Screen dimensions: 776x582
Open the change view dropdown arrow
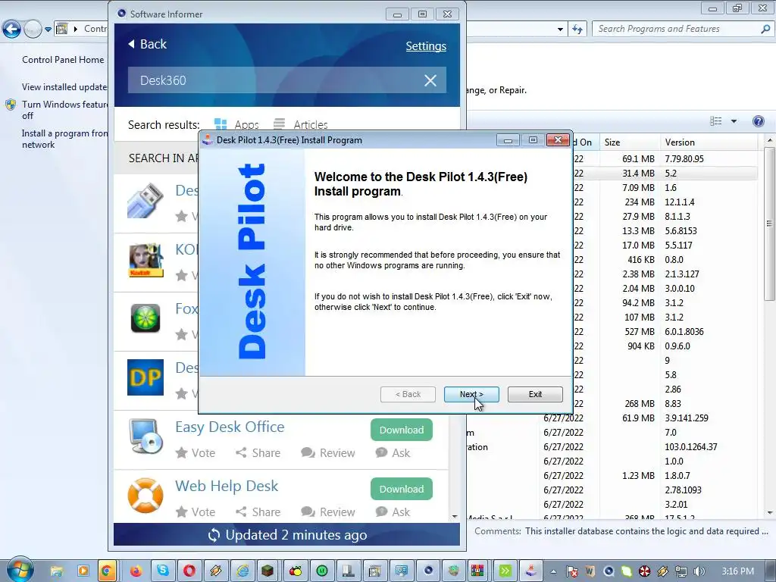[x=734, y=121]
